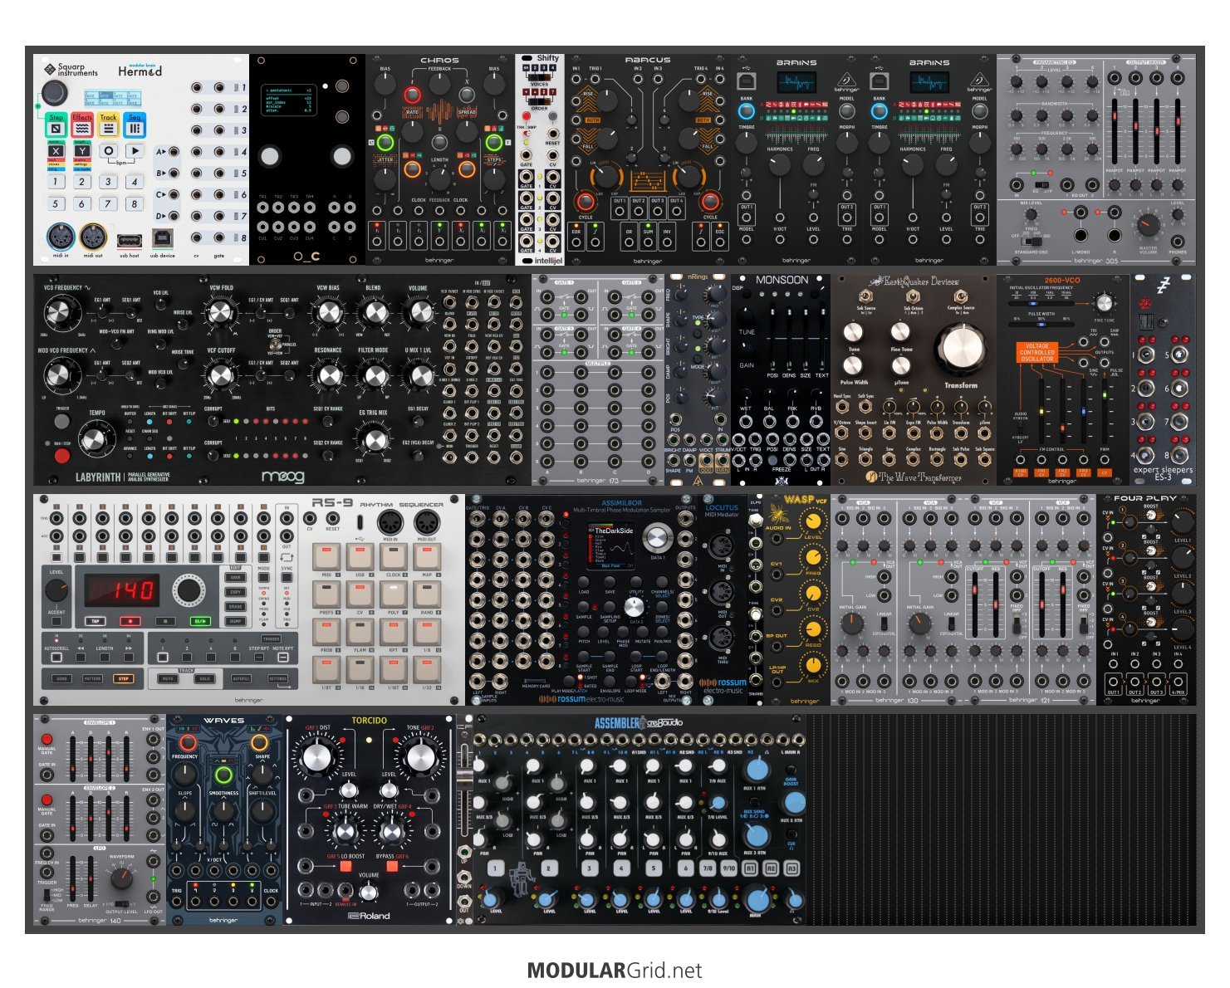
Task: Click the Hermod usb device port
Action: [162, 239]
